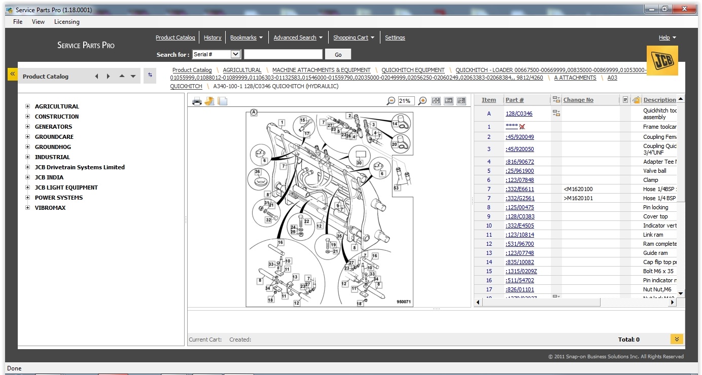
Task: Zoom out the diagram with minus magnifier
Action: 391,101
